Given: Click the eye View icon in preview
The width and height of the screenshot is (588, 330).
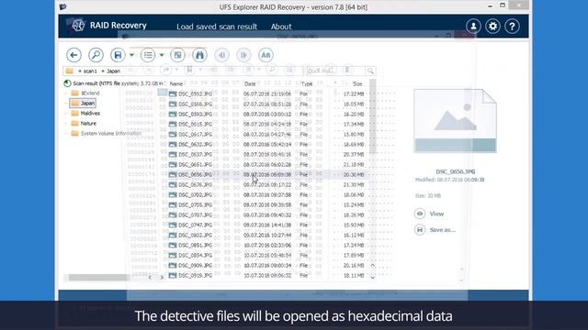Looking at the screenshot, I should coord(420,214).
